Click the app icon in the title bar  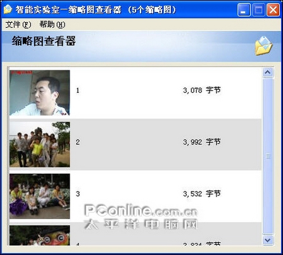pyautogui.click(x=8, y=10)
